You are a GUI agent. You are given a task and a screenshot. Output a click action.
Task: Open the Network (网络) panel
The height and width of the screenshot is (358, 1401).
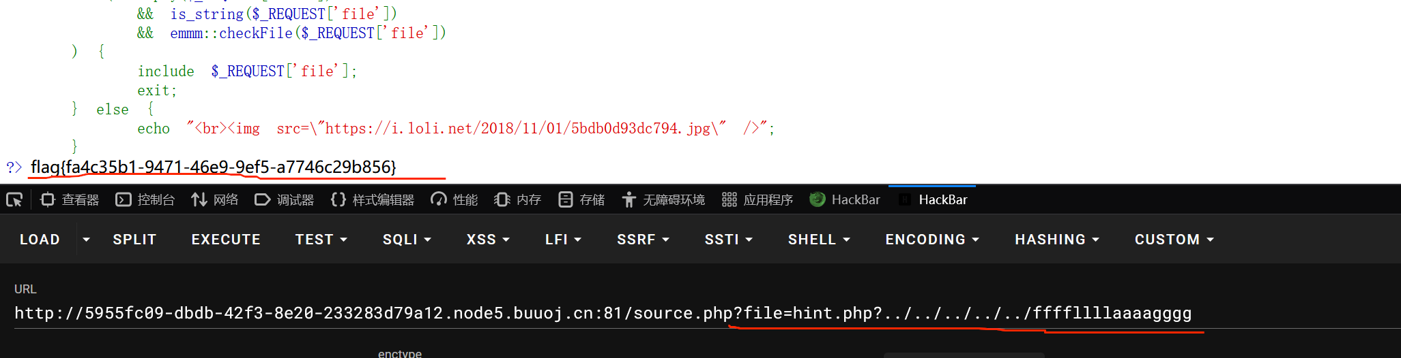[215, 200]
